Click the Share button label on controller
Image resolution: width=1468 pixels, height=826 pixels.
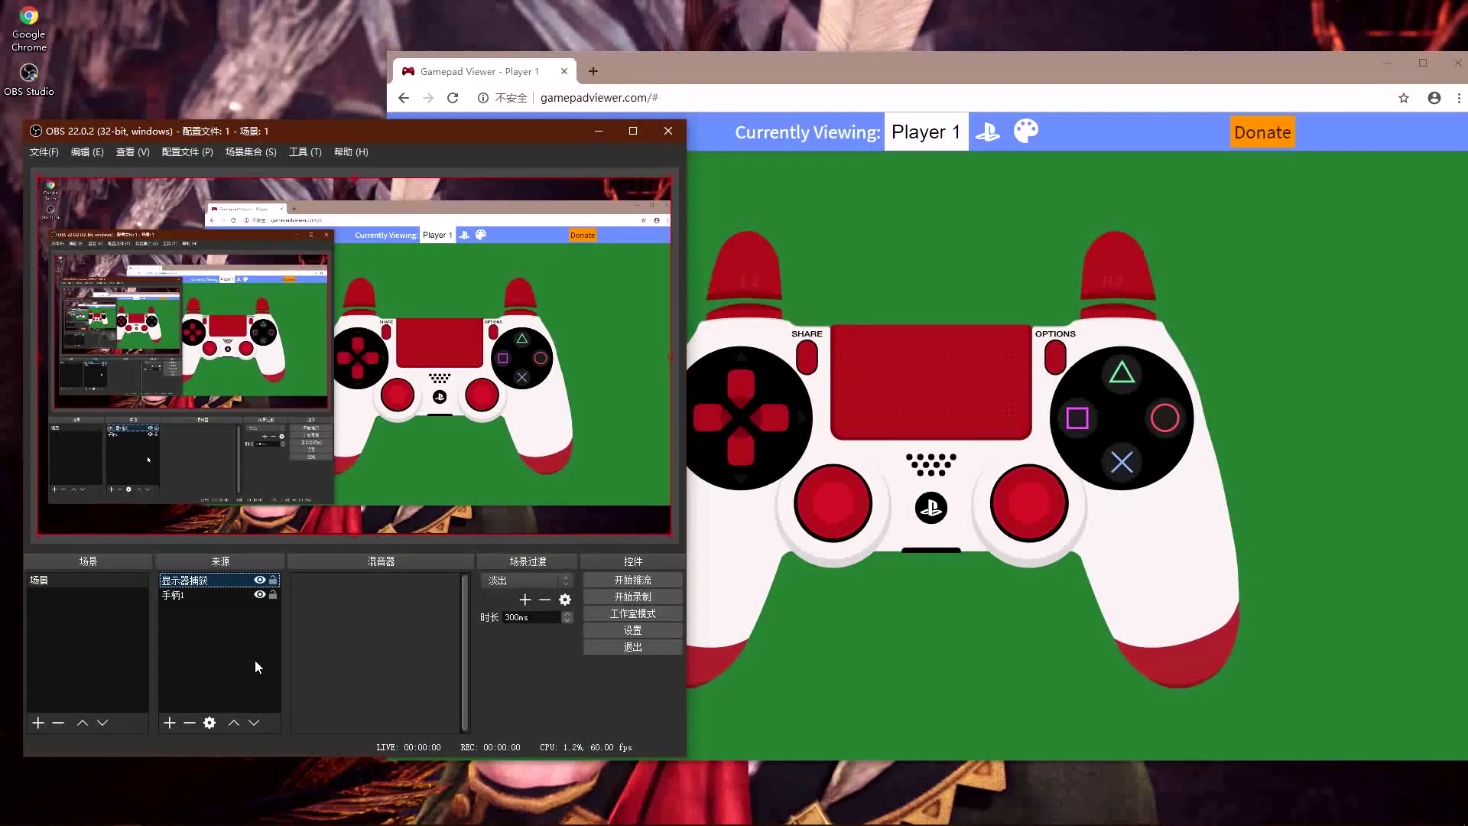(807, 333)
